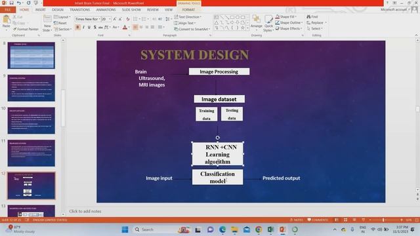This screenshot has height=236, width=420.
Task: Select the oval shape in shapes gallery
Action: click(238, 17)
